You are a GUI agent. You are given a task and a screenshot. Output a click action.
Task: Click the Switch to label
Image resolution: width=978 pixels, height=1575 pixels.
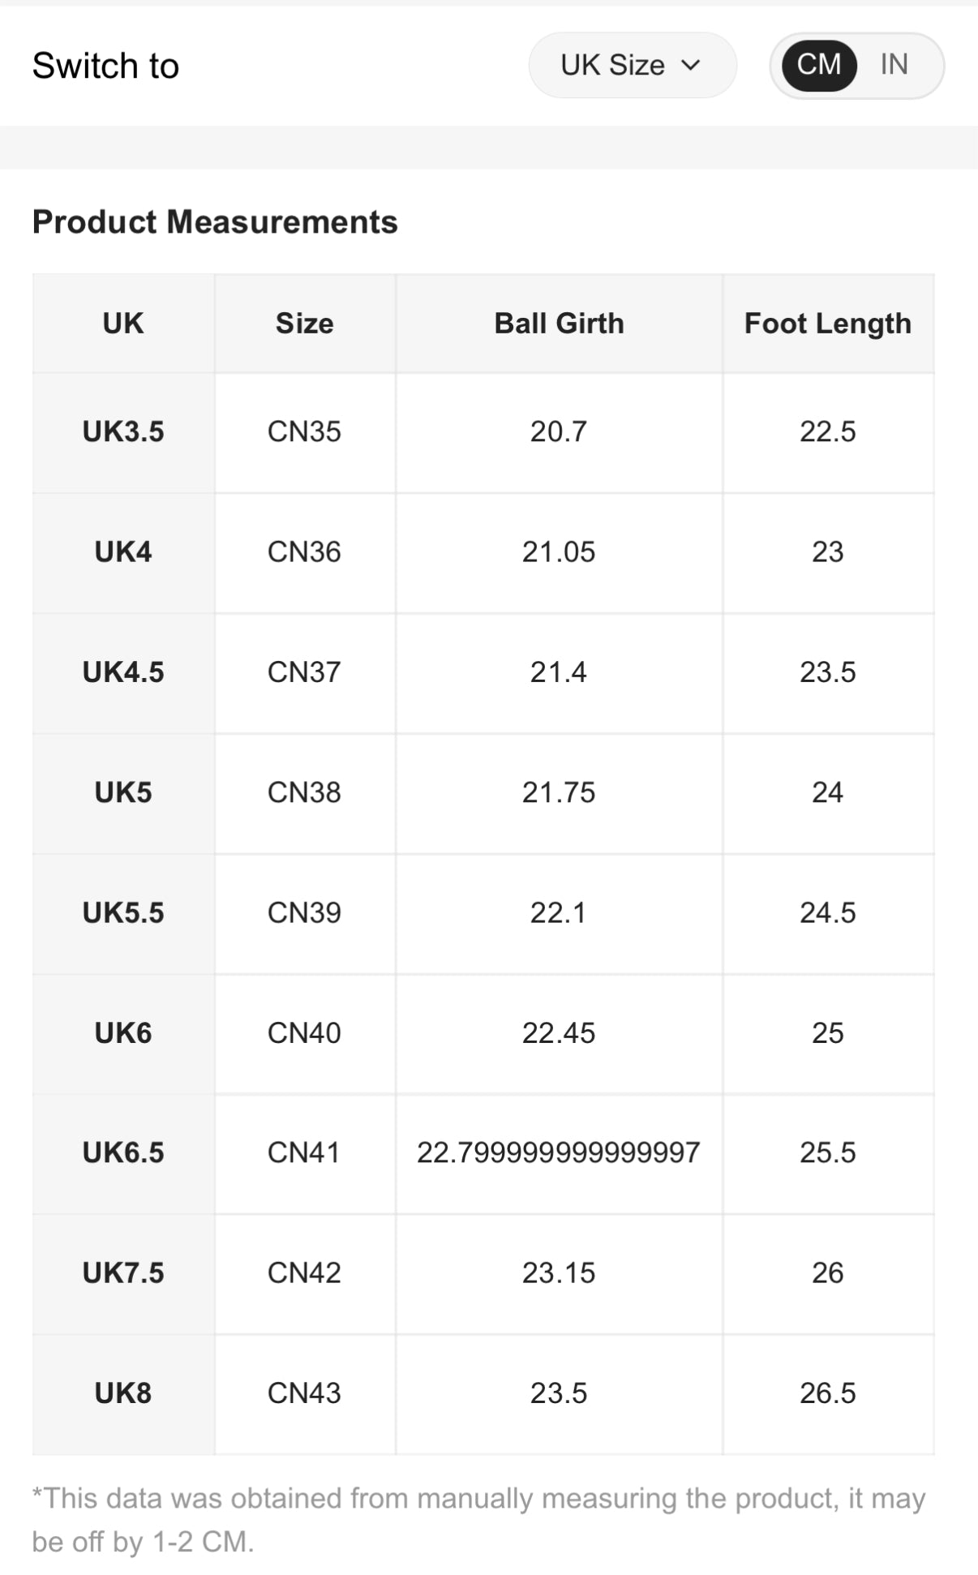pyautogui.click(x=105, y=66)
